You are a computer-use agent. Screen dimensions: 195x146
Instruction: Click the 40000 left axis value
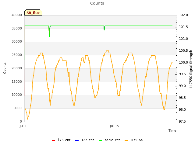coord(17,15)
